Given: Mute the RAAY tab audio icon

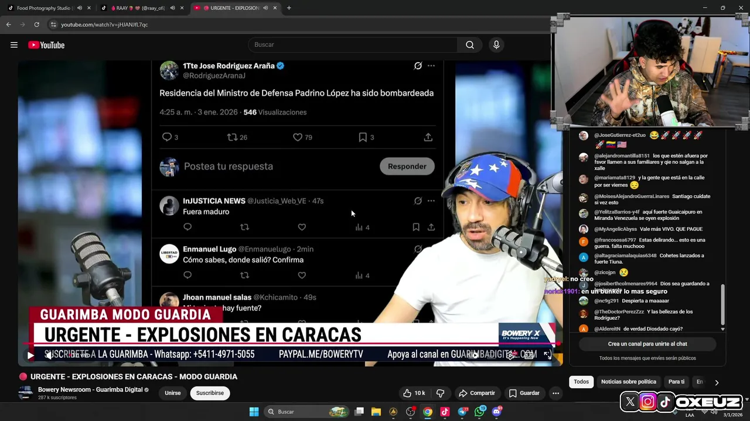Looking at the screenshot, I should coord(172,8).
